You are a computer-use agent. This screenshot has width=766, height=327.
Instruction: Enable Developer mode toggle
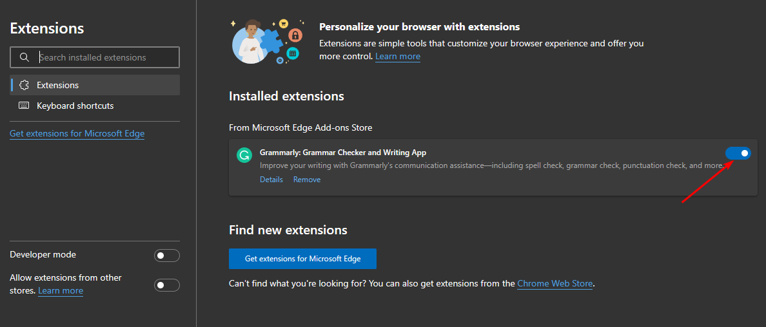point(167,256)
